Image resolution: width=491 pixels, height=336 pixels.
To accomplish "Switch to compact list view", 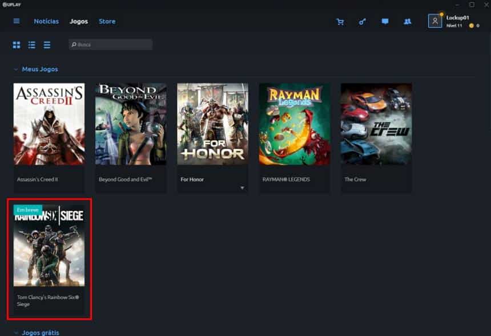I will coord(47,45).
